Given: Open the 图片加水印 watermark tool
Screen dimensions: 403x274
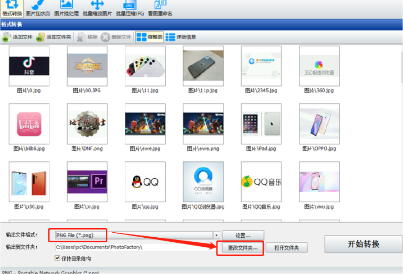Looking at the screenshot, I should pyautogui.click(x=38, y=9).
